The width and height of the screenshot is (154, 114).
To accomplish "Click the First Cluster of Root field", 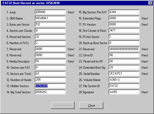I will pyautogui.click(x=124, y=30).
